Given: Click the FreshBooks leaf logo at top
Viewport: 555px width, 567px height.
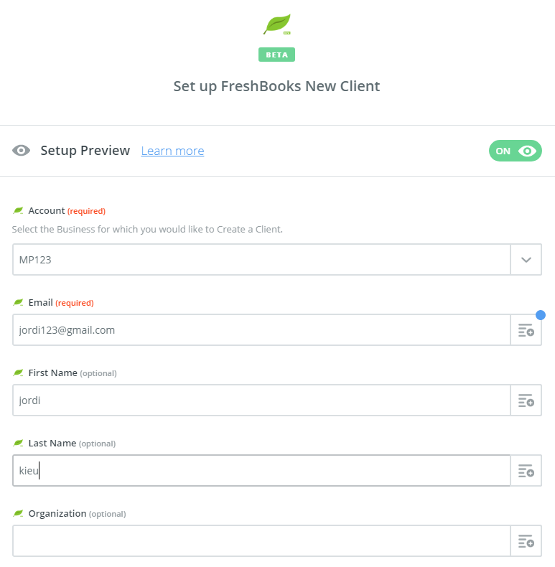Looking at the screenshot, I should pos(277,24).
